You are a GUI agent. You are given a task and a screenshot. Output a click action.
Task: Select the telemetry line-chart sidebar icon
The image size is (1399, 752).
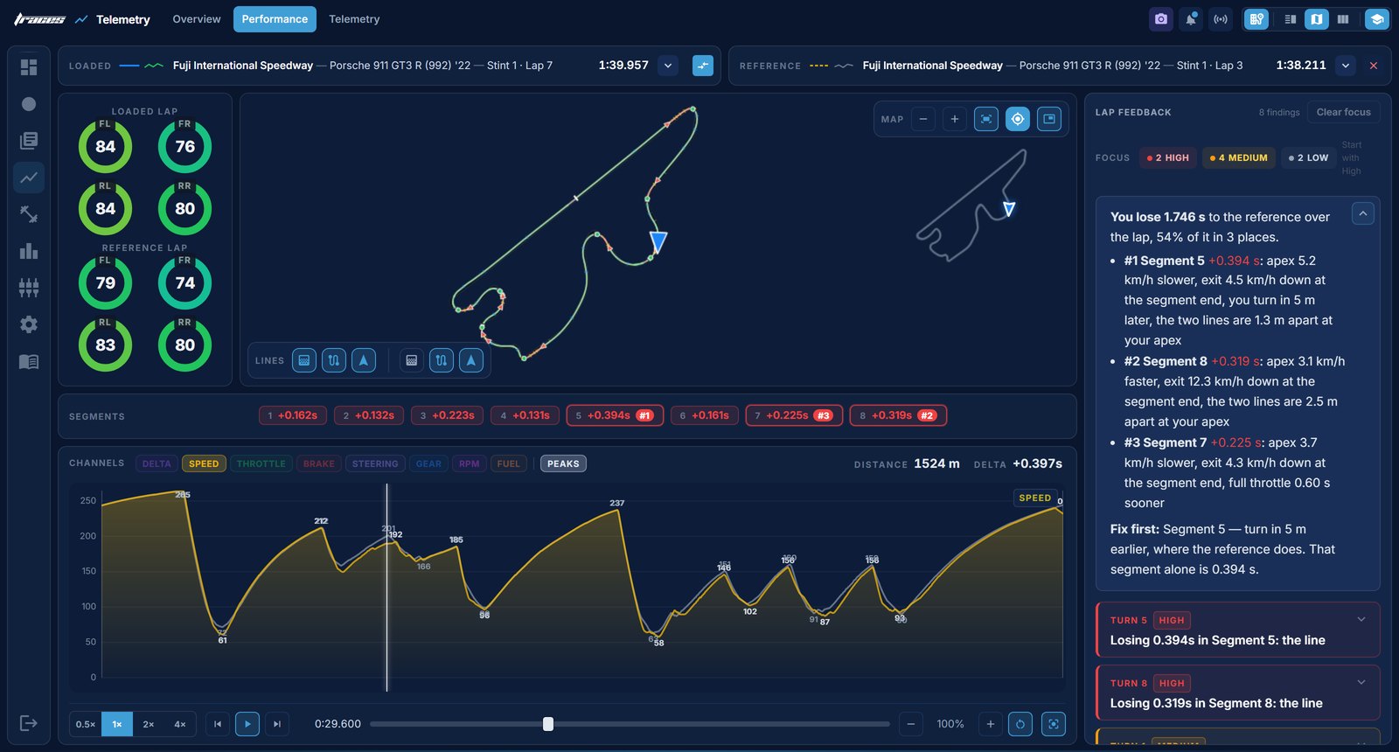pyautogui.click(x=29, y=178)
